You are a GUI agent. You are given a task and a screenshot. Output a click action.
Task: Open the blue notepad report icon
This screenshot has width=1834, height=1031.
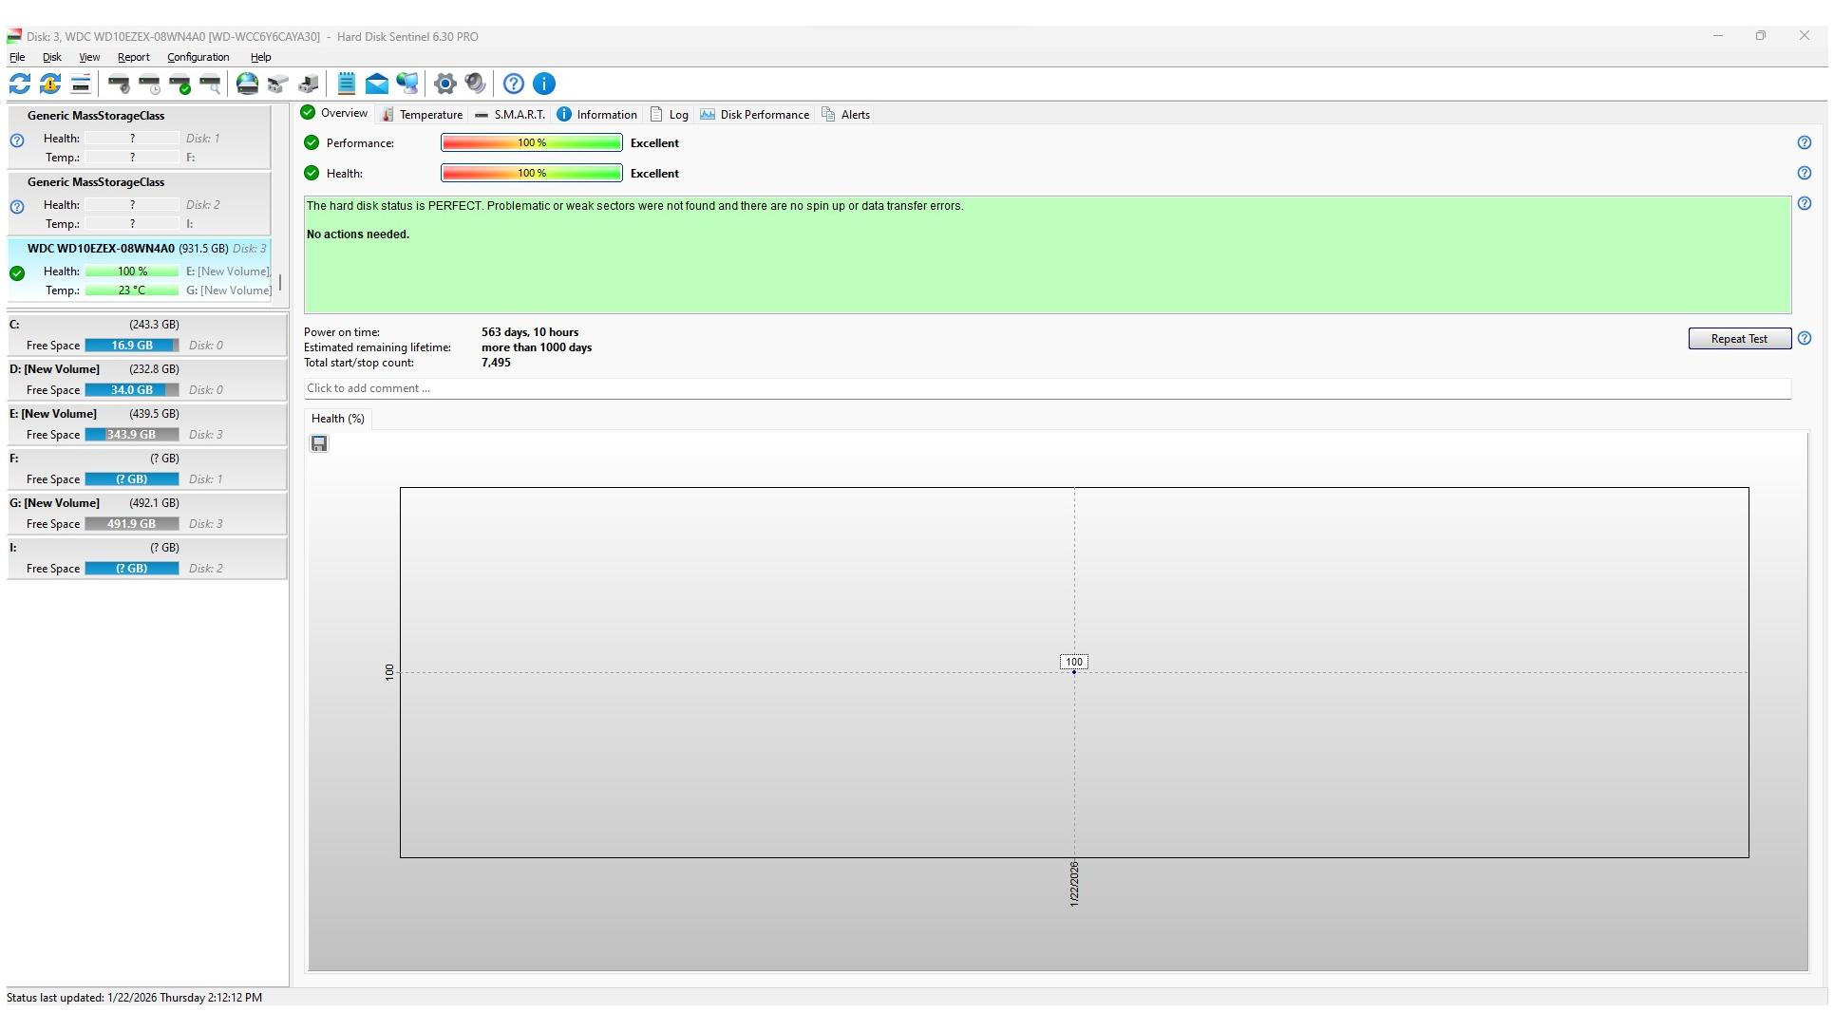[x=347, y=84]
